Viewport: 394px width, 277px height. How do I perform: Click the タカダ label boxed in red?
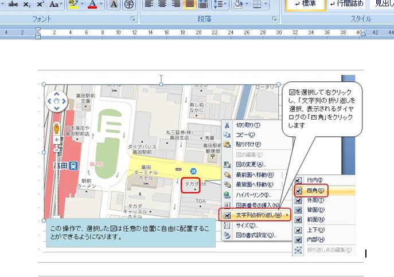(191, 185)
